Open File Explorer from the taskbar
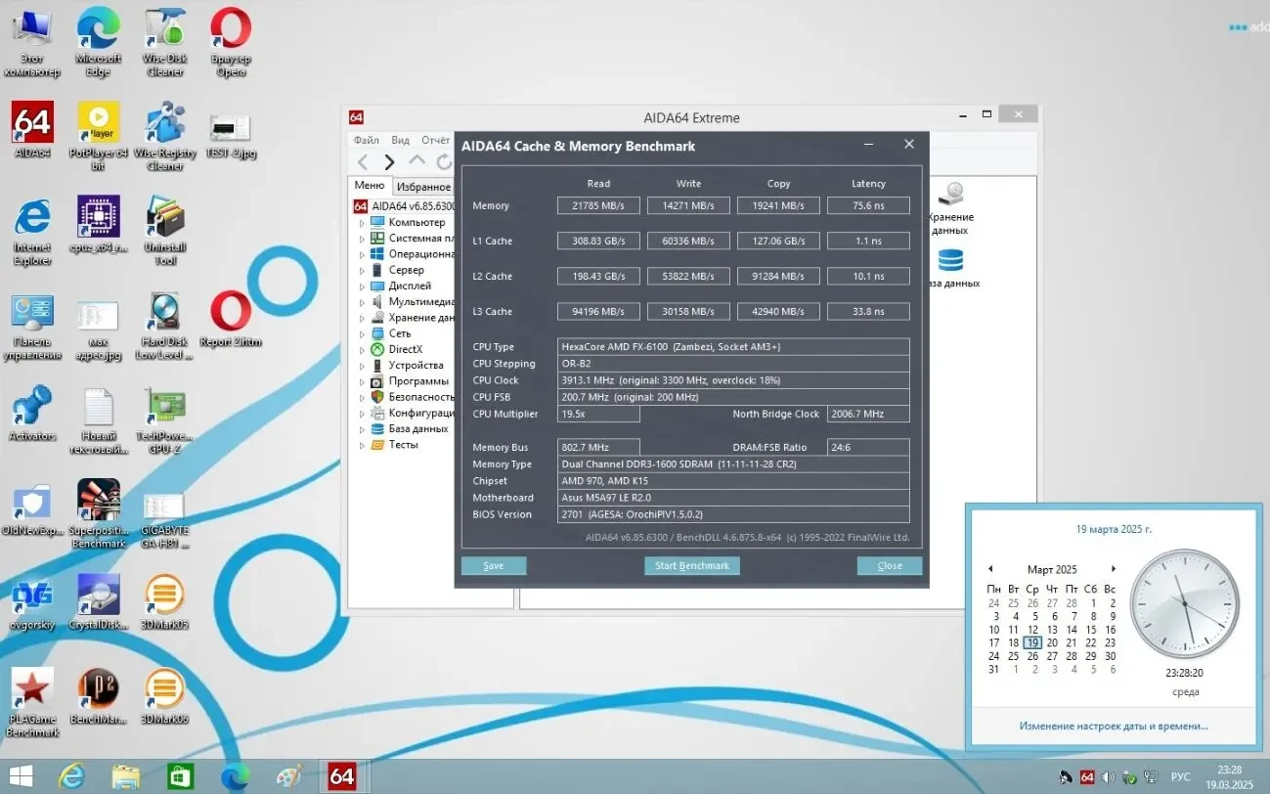 125,776
